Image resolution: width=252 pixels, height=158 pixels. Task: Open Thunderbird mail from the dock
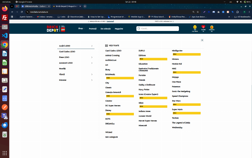click(5, 125)
